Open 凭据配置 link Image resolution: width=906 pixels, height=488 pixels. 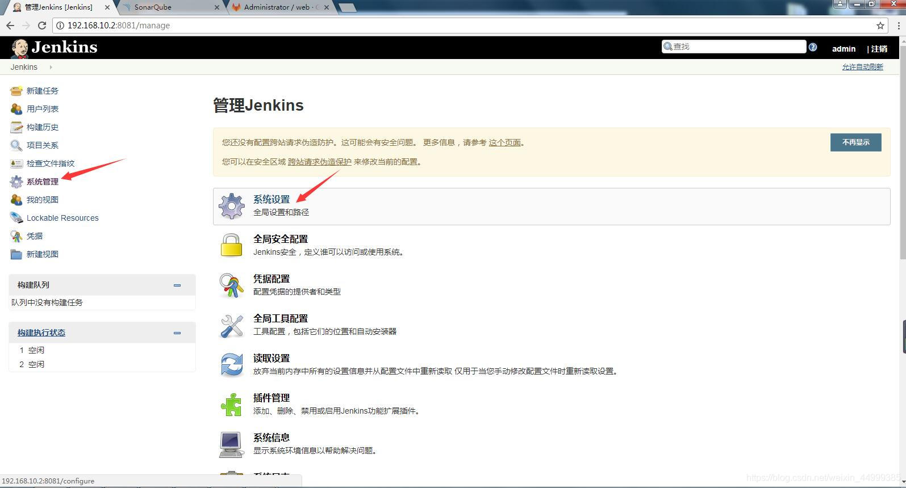pyautogui.click(x=272, y=279)
